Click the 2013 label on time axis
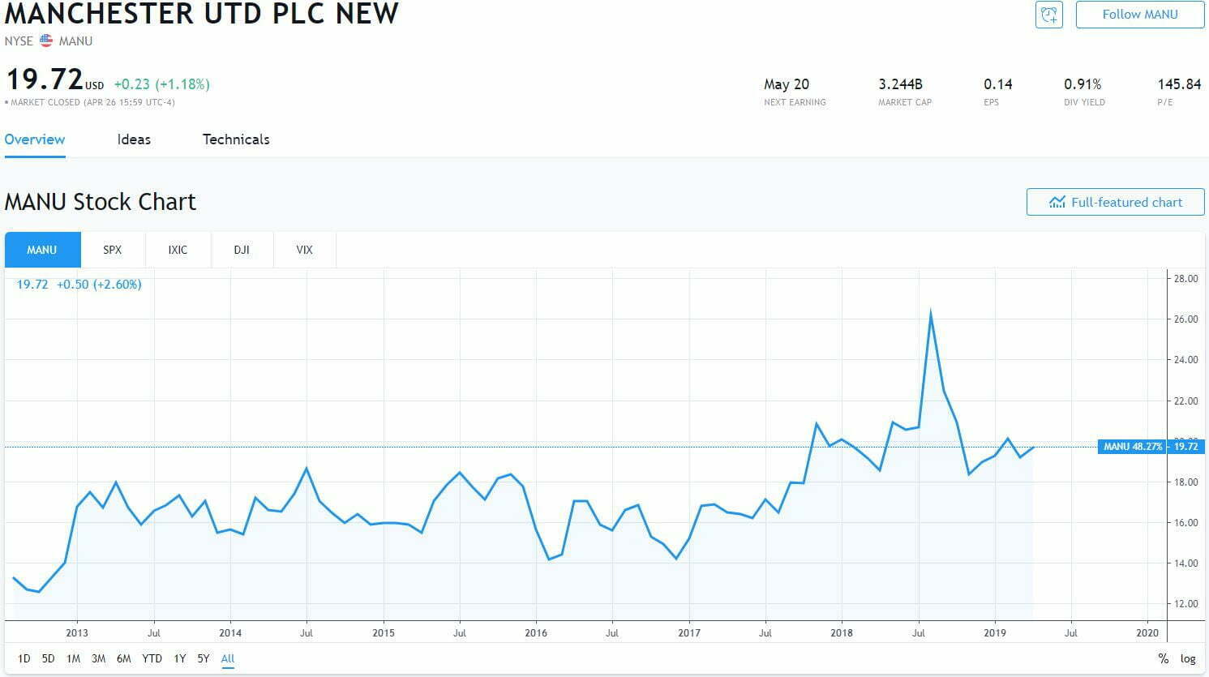Image resolution: width=1209 pixels, height=677 pixels. [77, 633]
